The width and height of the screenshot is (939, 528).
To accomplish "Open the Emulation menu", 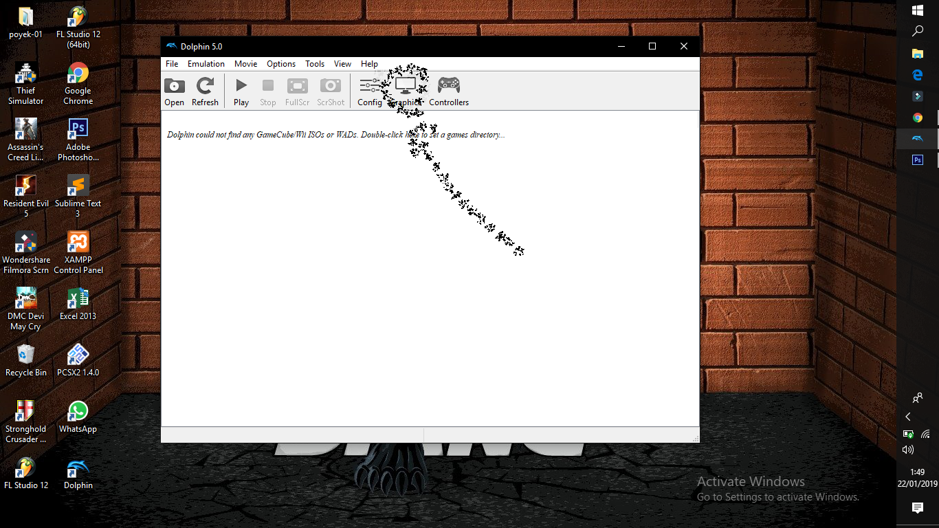I will click(206, 64).
